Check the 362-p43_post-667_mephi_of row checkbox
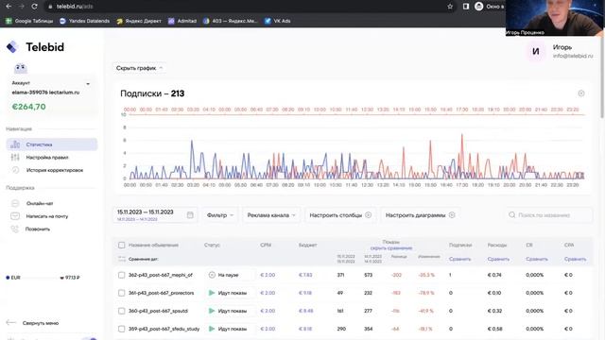The height and width of the screenshot is (340, 605). click(x=122, y=275)
